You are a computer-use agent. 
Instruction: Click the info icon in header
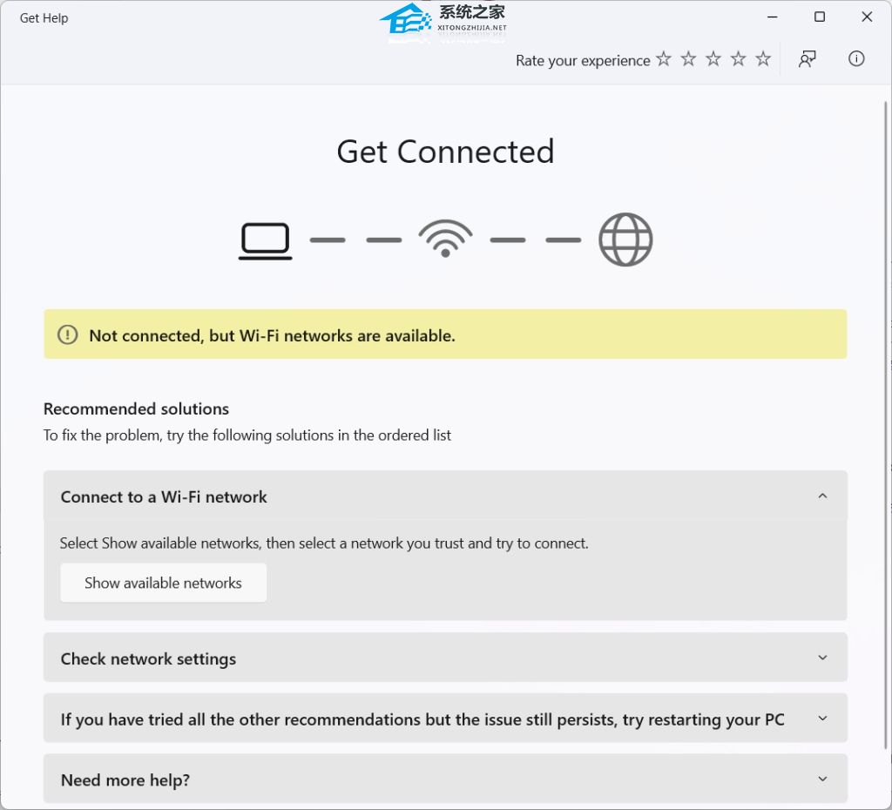click(856, 59)
